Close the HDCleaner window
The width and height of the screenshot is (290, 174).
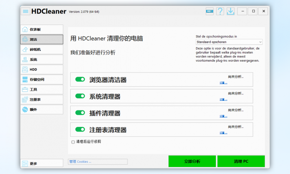coord(263,11)
